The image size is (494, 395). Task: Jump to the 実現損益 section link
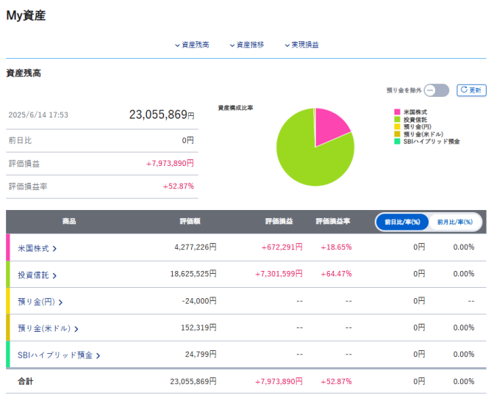pos(302,45)
